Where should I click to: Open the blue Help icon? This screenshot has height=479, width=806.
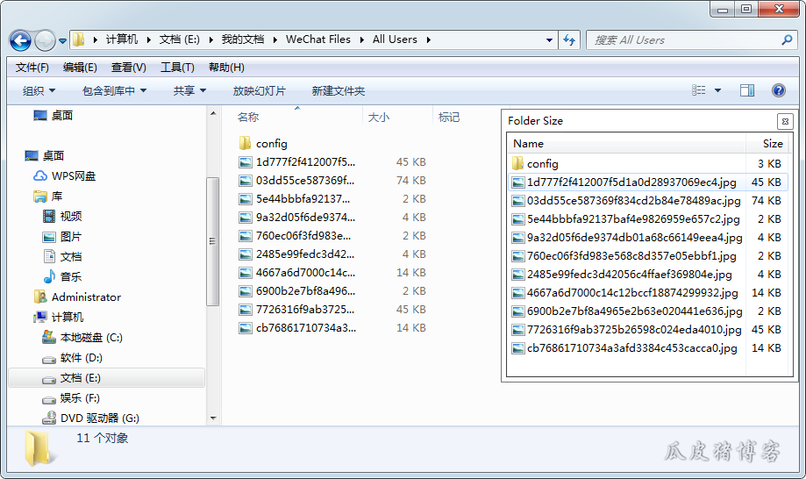778,90
